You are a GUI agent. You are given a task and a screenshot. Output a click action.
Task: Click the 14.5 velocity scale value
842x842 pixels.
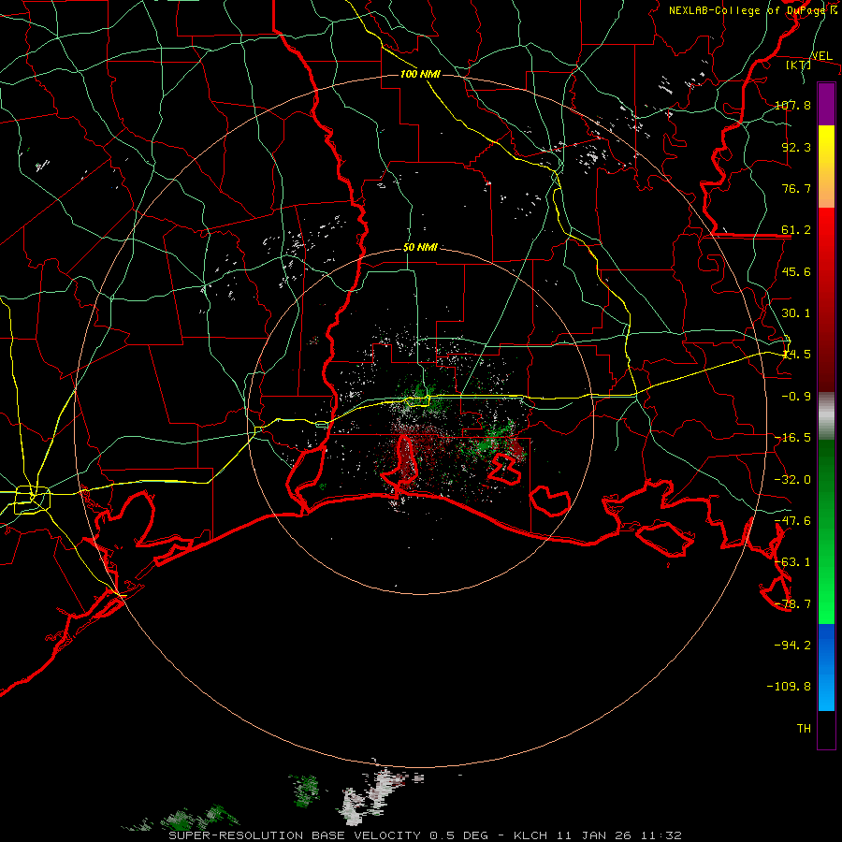(x=796, y=355)
